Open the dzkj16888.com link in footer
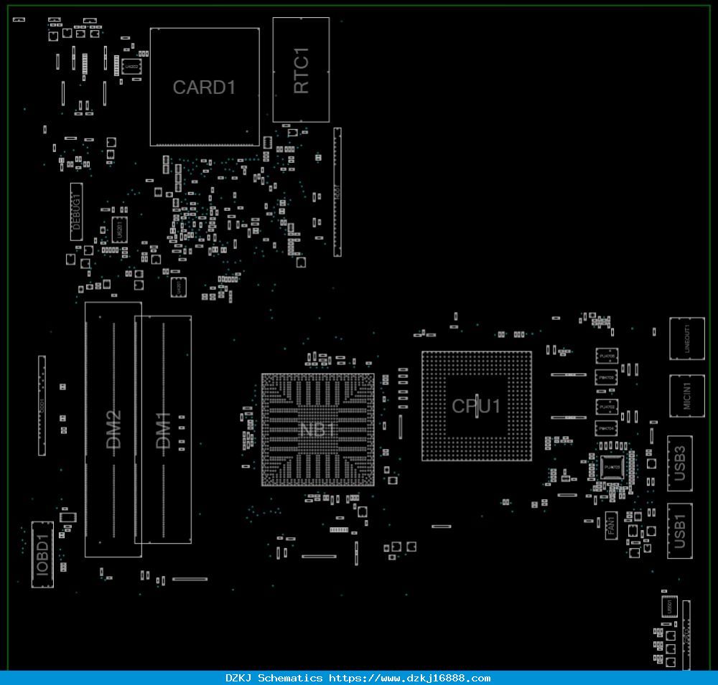The width and height of the screenshot is (718, 685). (410, 678)
